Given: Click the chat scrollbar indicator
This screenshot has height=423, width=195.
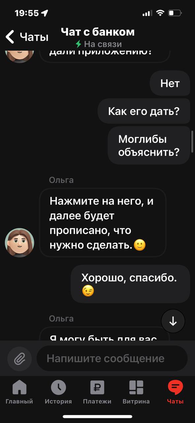Looking at the screenshot, I should pos(193,141).
